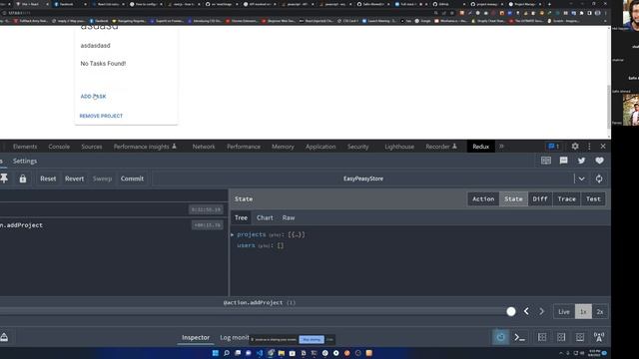This screenshot has height=359, width=639.
Task: Open the feedback chat bubble icon
Action: pyautogui.click(x=563, y=161)
